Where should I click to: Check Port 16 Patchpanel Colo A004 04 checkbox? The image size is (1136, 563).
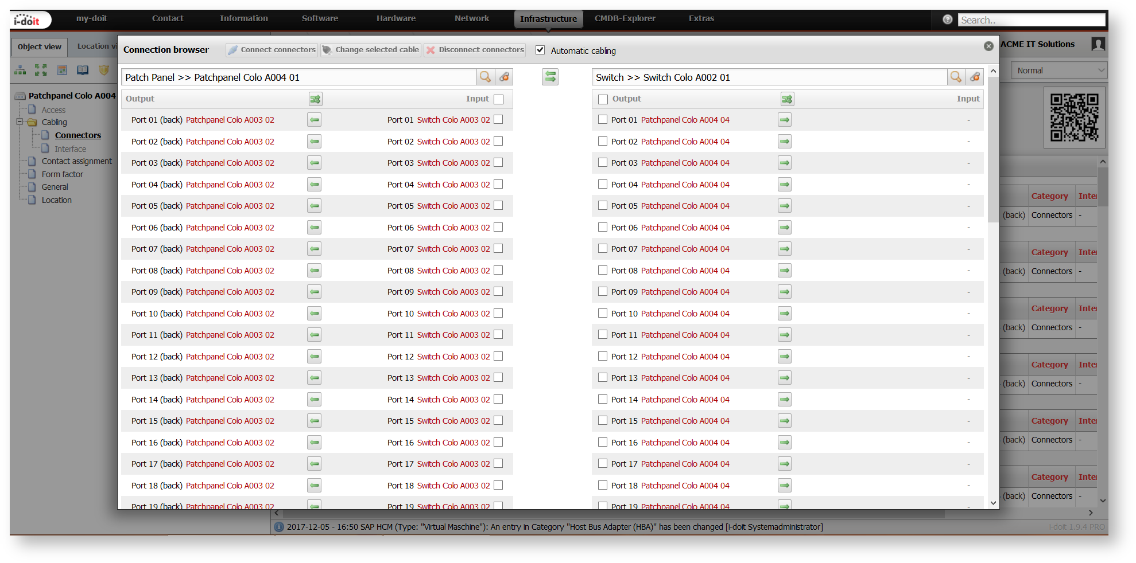click(x=603, y=442)
